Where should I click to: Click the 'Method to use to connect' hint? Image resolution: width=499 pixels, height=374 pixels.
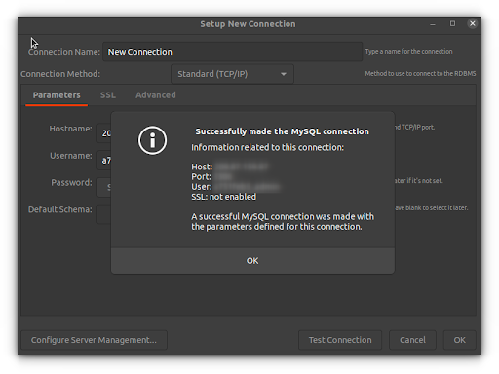(x=420, y=74)
